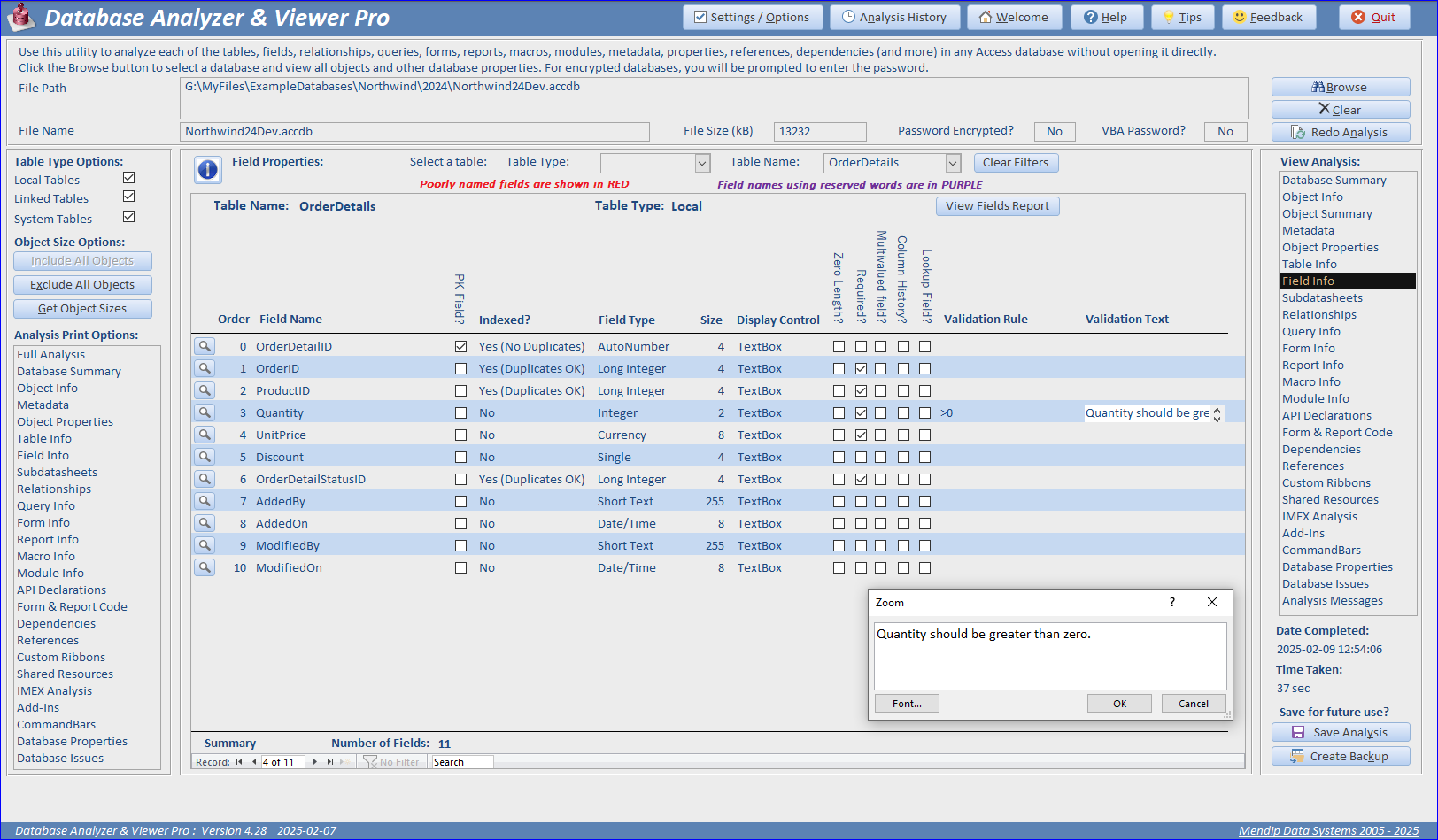Viewport: 1438px width, 840px height.
Task: Go to the next record in navigator
Action: click(x=314, y=761)
